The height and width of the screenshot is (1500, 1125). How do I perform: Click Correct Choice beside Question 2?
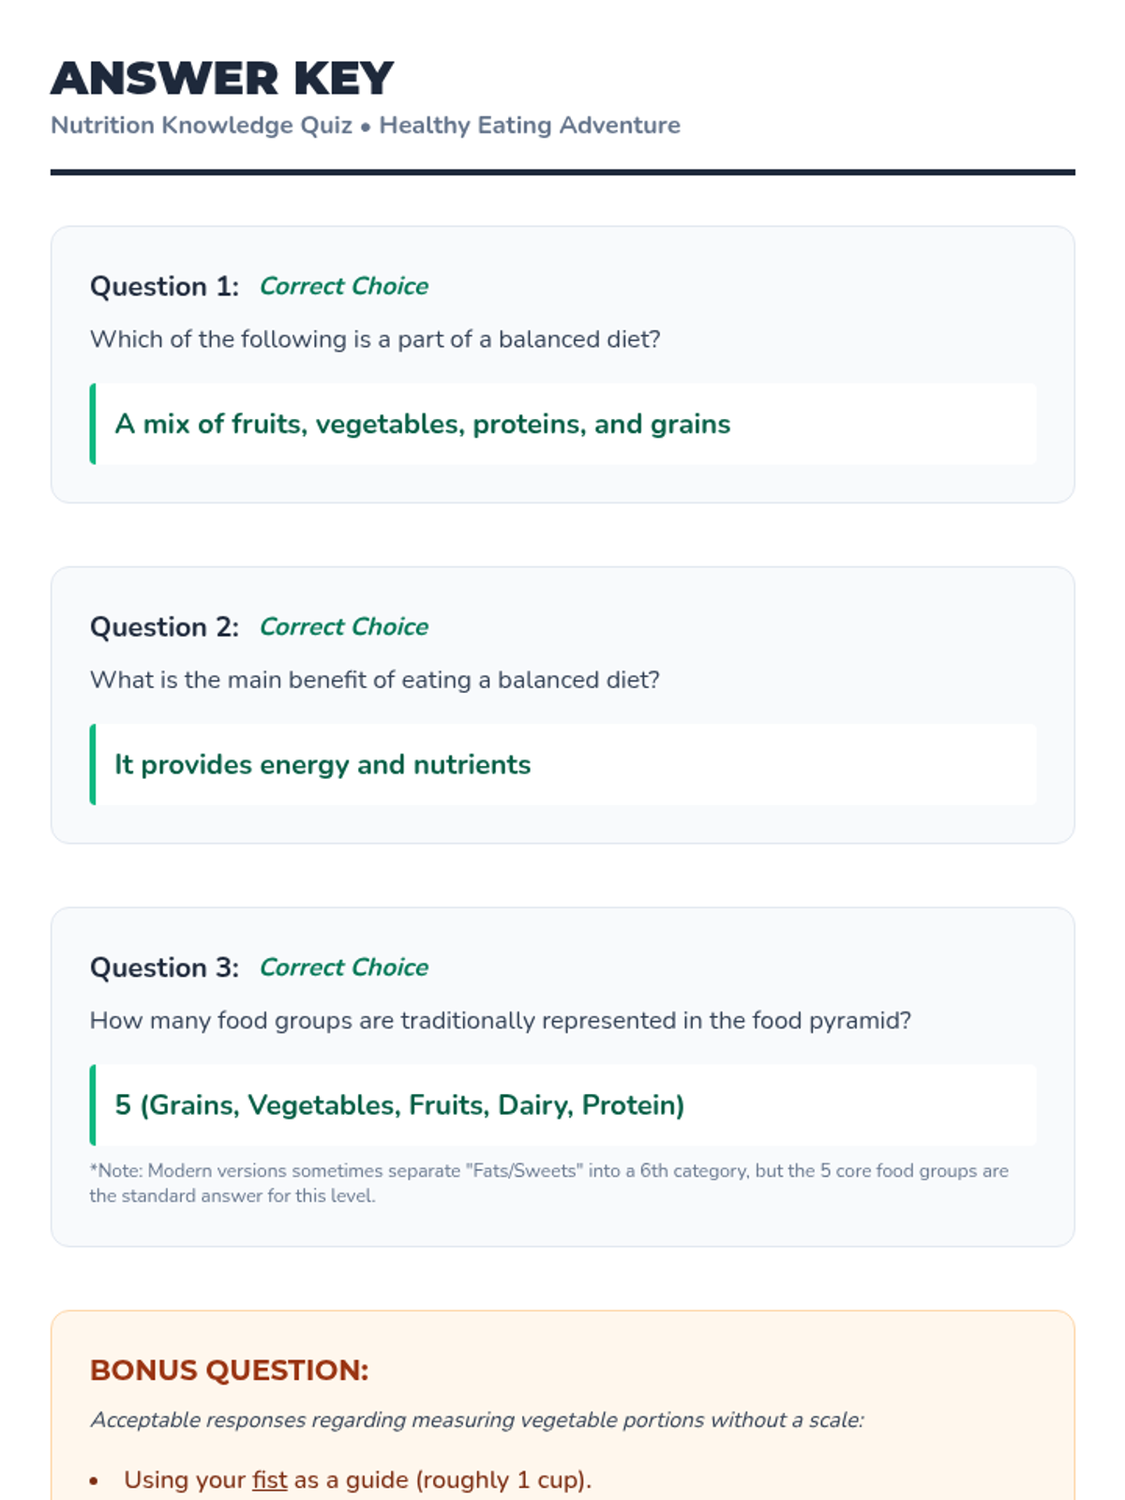click(x=343, y=627)
